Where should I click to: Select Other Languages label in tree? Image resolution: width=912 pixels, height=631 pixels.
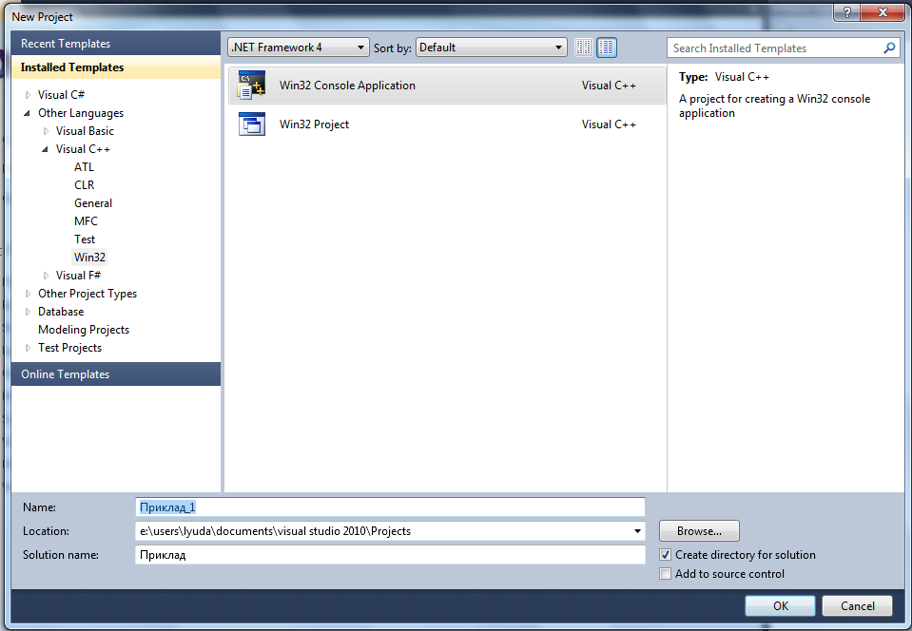pos(81,113)
